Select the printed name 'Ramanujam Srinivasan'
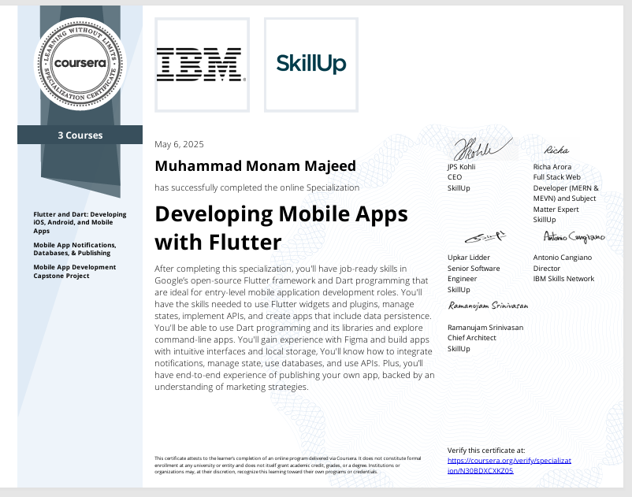The width and height of the screenshot is (632, 497). pyautogui.click(x=485, y=328)
